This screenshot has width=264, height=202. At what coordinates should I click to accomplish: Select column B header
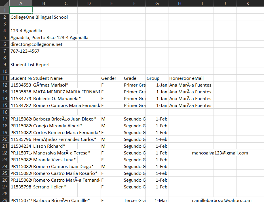point(43,3)
